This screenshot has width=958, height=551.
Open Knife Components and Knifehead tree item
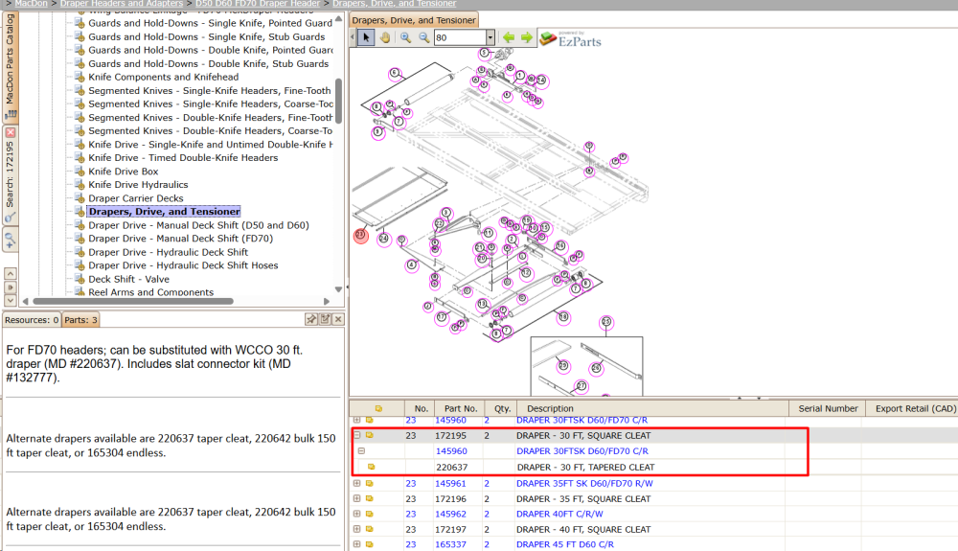[163, 77]
